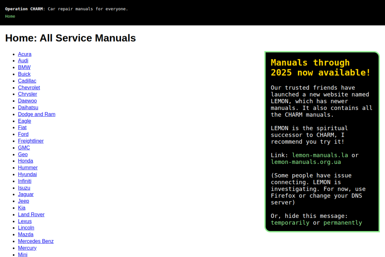
Task: Click the Home navigation link
Action: tap(10, 16)
